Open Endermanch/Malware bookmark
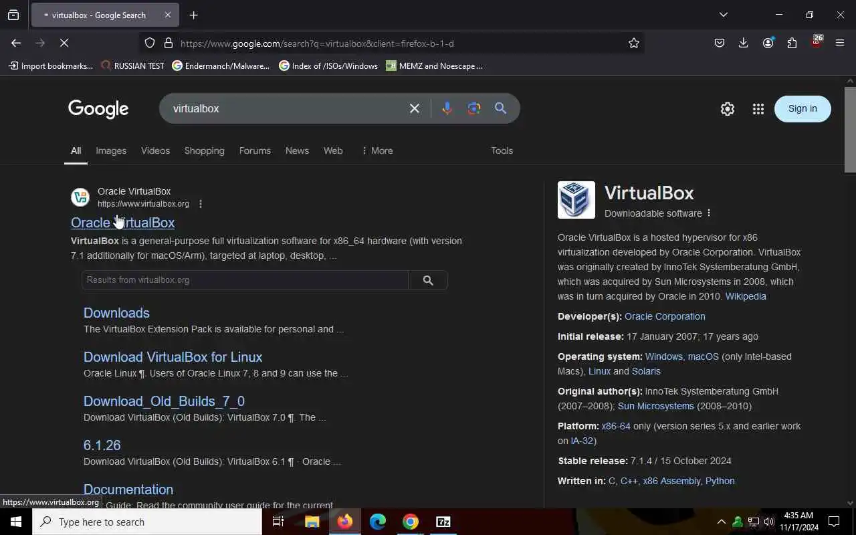 pyautogui.click(x=221, y=66)
